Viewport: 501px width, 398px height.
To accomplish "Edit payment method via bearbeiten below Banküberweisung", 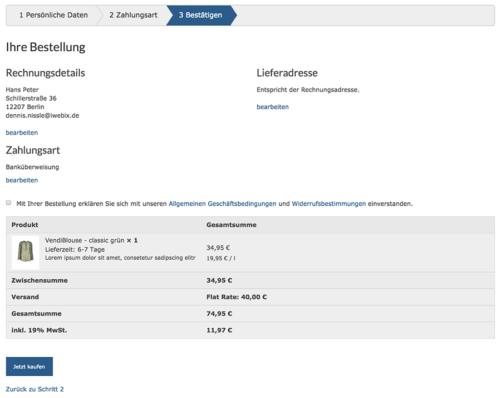I will [x=22, y=180].
